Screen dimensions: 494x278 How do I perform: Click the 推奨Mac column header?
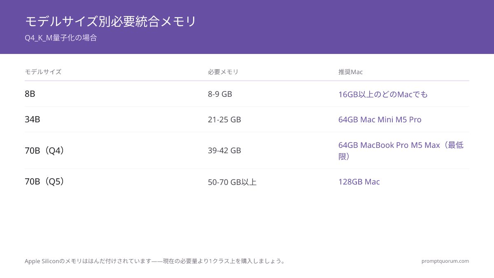(350, 72)
